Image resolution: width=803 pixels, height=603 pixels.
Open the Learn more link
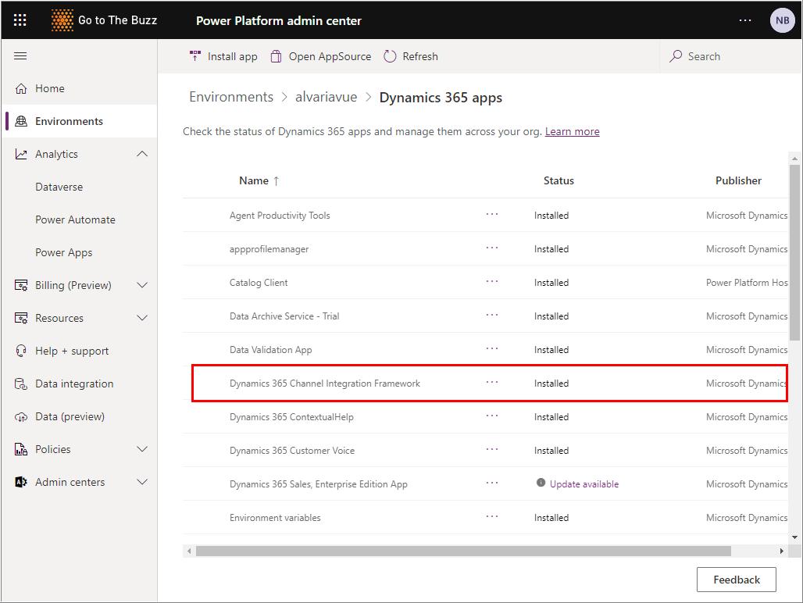[x=572, y=131]
